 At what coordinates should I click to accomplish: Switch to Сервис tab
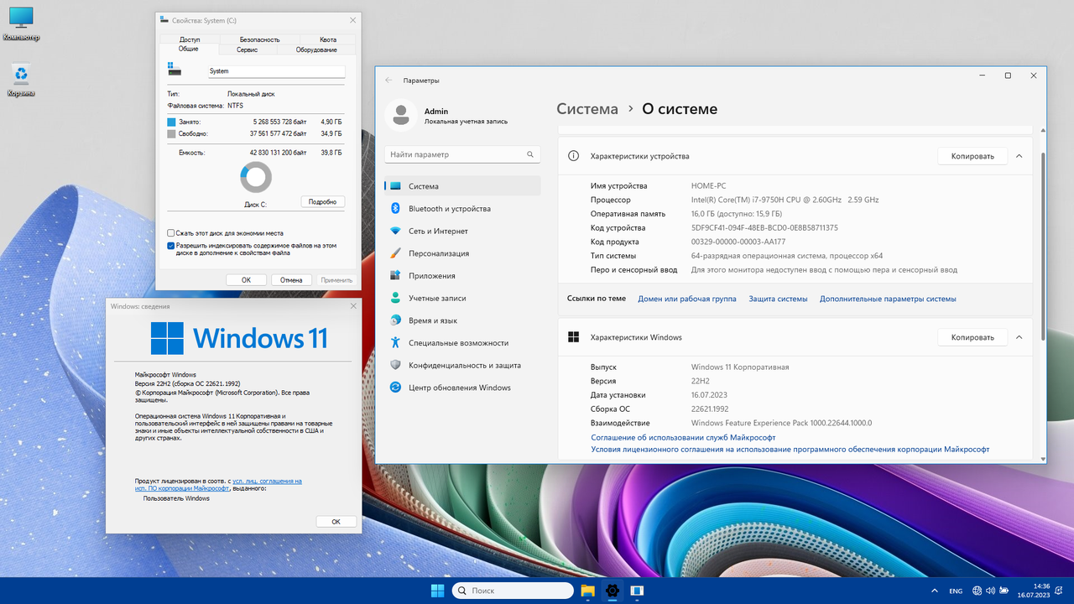(x=247, y=49)
